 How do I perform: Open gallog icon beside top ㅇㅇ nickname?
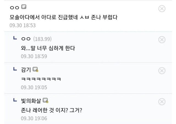pyautogui.click(x=24, y=7)
